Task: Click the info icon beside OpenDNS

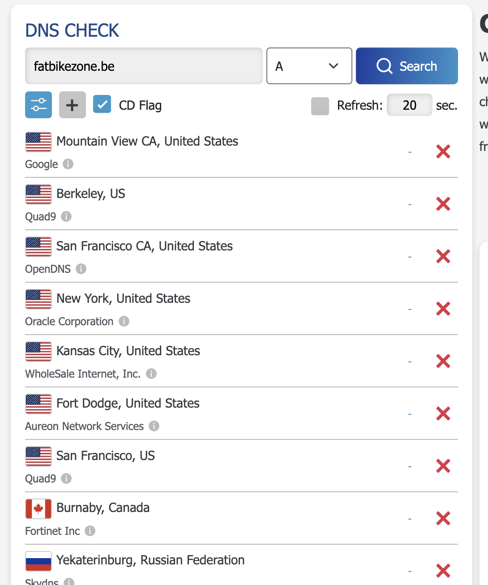Action: click(81, 269)
